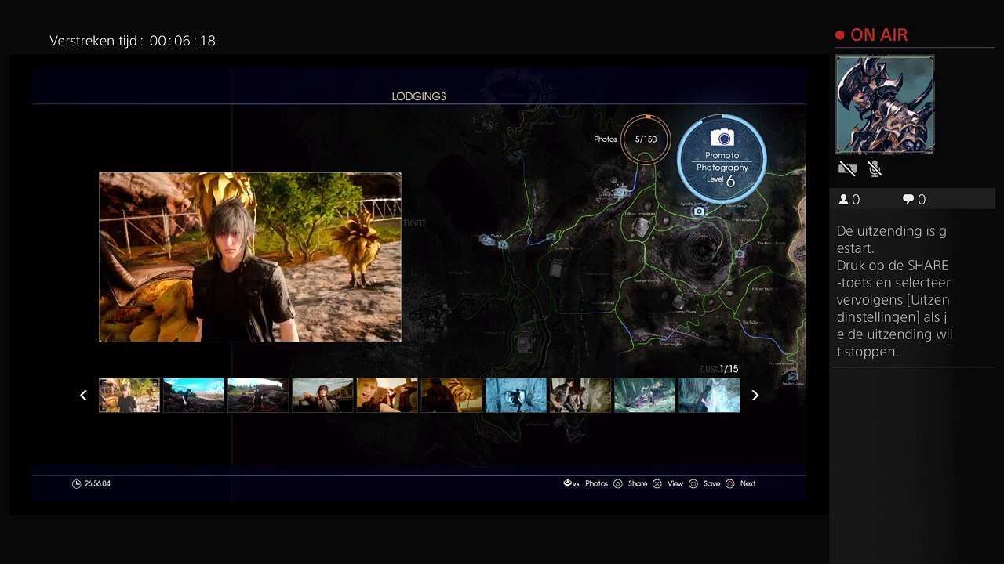Click the map camera marker below the Photography badge
Screen dimensions: 1004x564
[699, 211]
